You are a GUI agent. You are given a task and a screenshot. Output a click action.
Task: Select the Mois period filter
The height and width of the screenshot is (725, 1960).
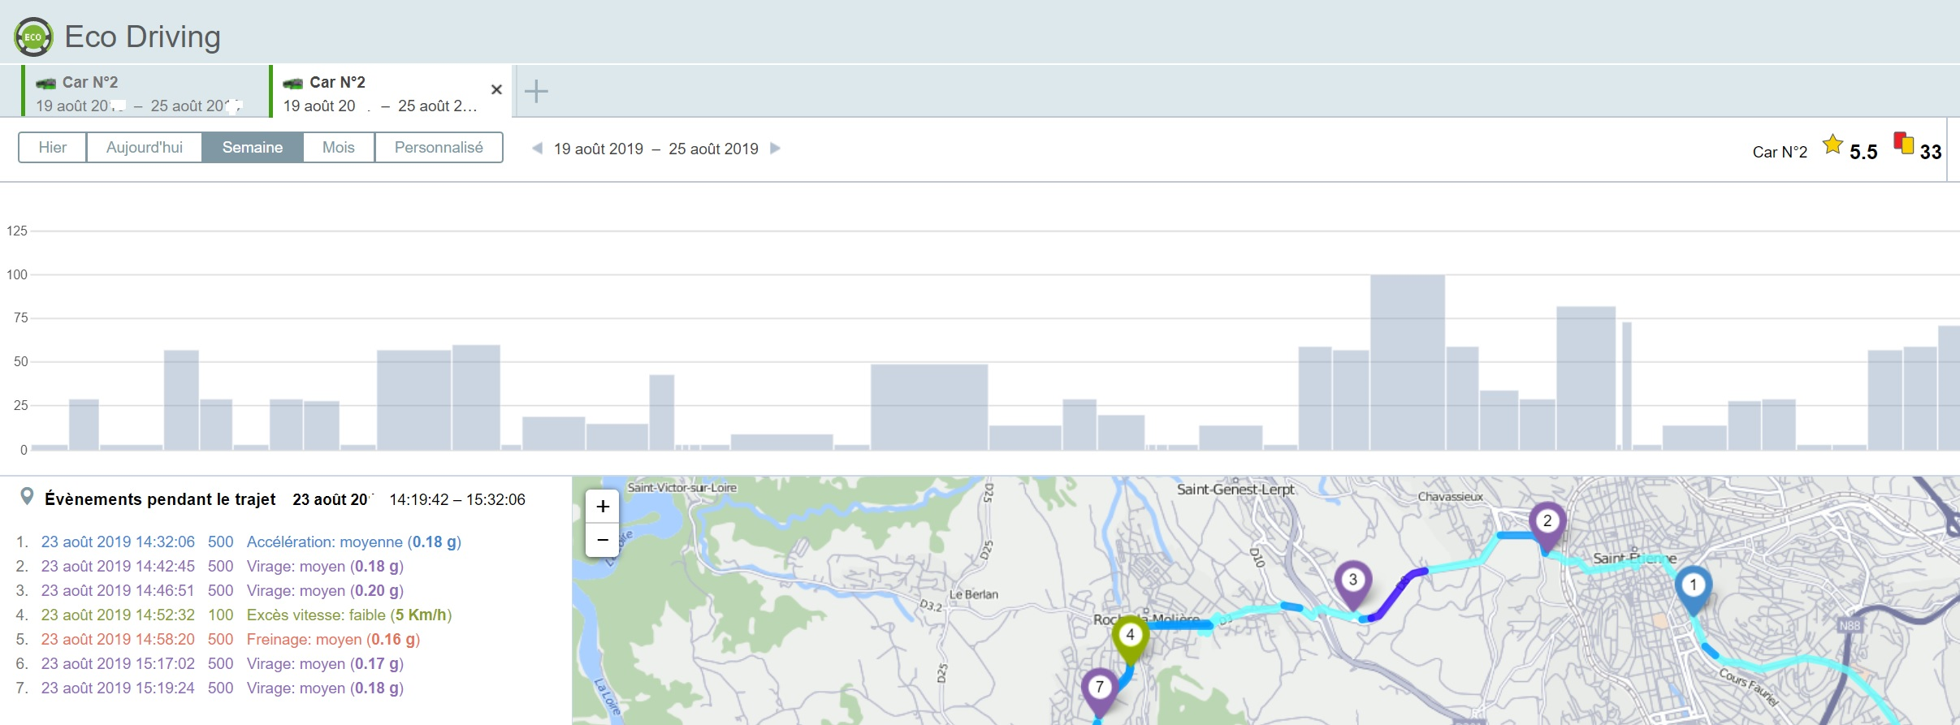(338, 148)
